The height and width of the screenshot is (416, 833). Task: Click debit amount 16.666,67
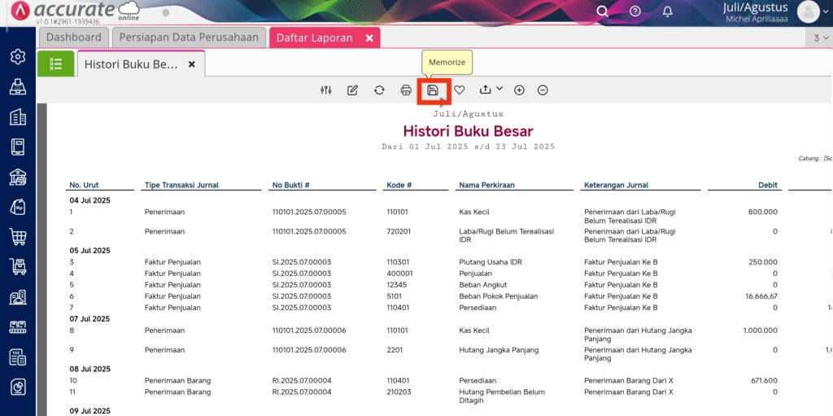point(761,296)
